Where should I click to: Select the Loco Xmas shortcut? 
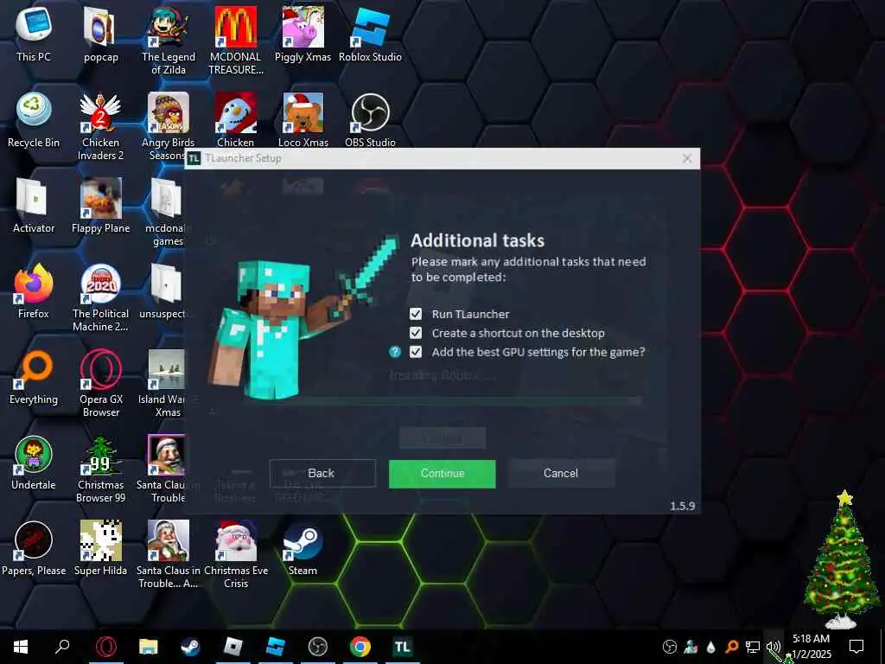pyautogui.click(x=302, y=119)
